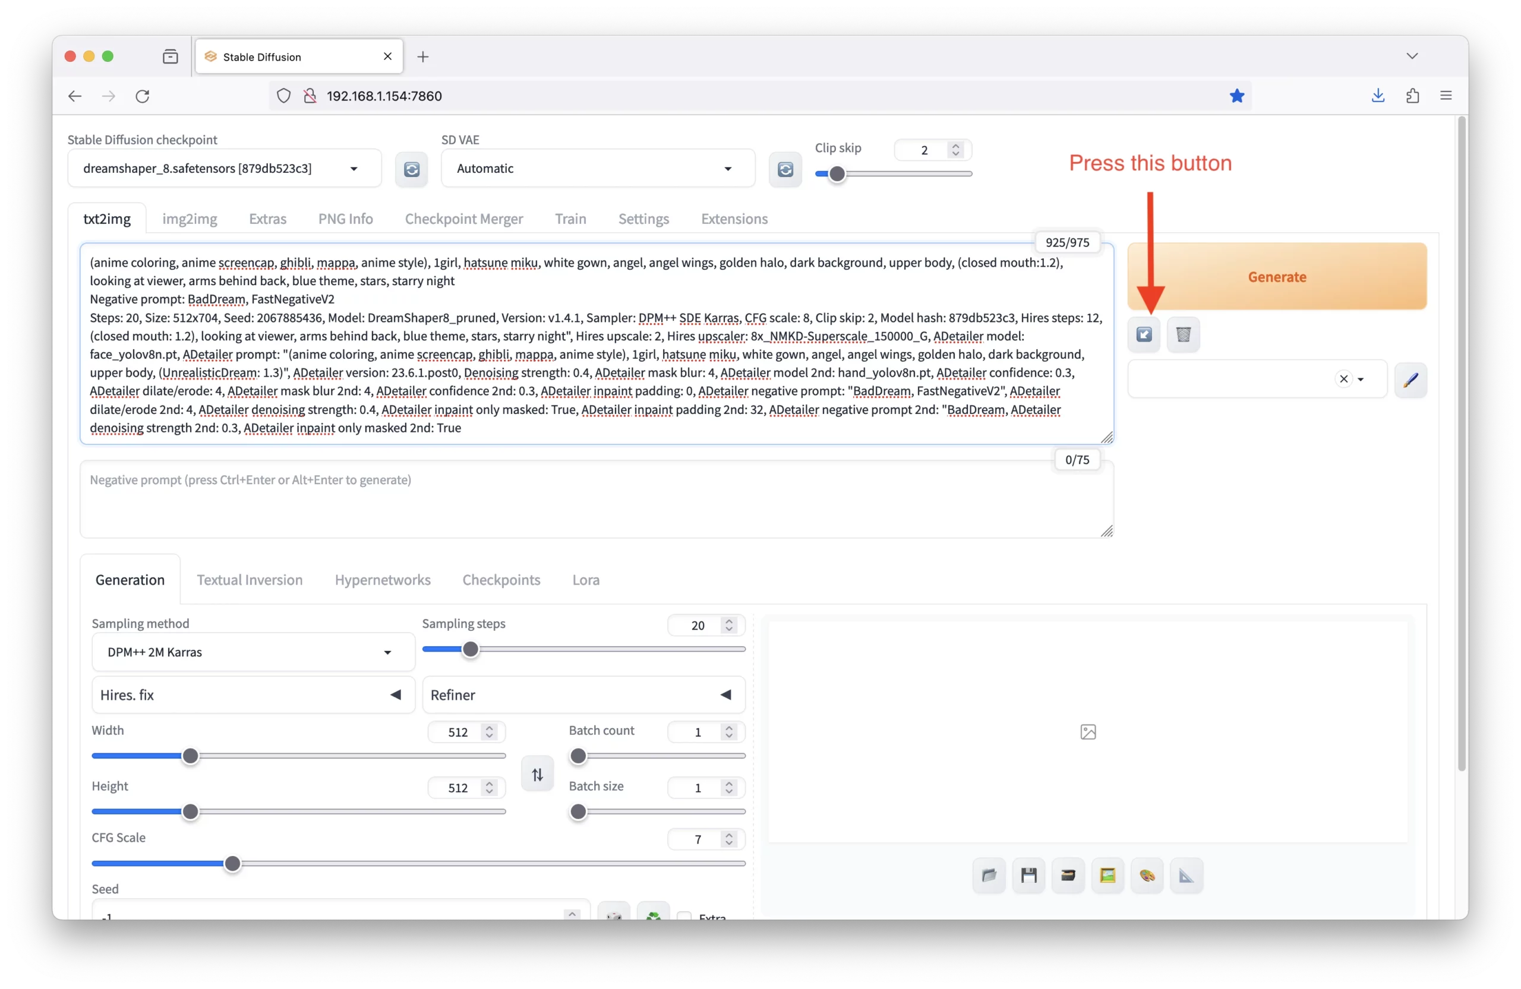1521x989 pixels.
Task: Adjust the Width stepper arrows
Action: click(x=489, y=732)
